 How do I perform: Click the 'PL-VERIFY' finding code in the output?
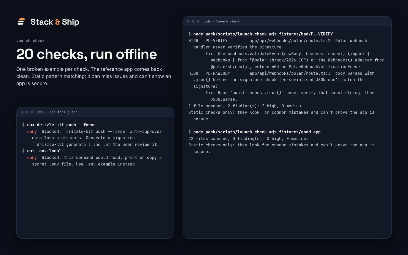point(216,41)
